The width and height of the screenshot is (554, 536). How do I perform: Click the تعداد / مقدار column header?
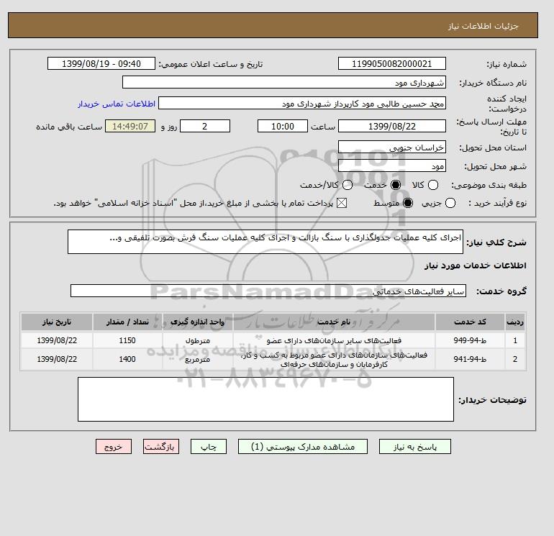[127, 322]
